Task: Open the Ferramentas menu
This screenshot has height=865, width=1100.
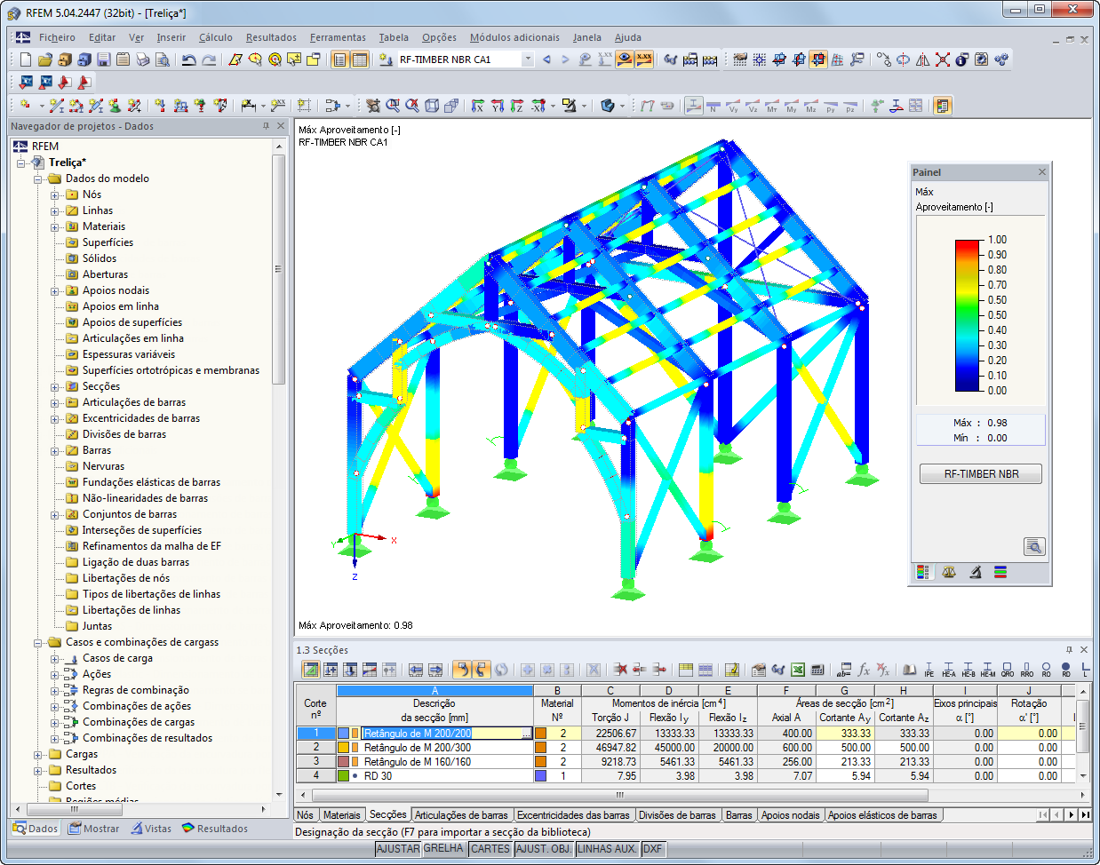Action: tap(338, 37)
